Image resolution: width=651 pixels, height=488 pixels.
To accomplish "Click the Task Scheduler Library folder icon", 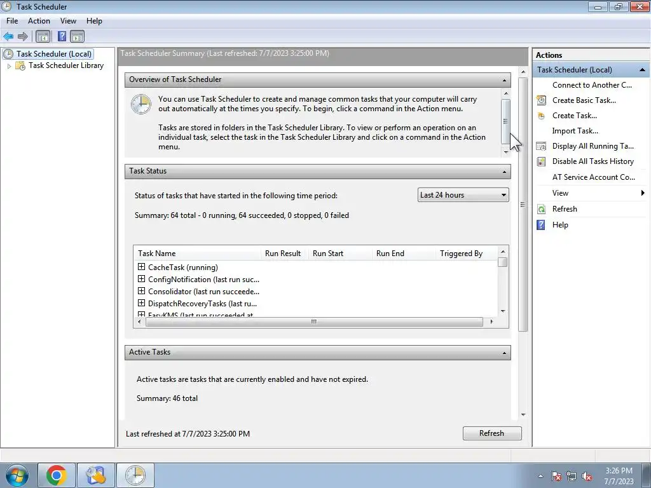I will pyautogui.click(x=20, y=65).
